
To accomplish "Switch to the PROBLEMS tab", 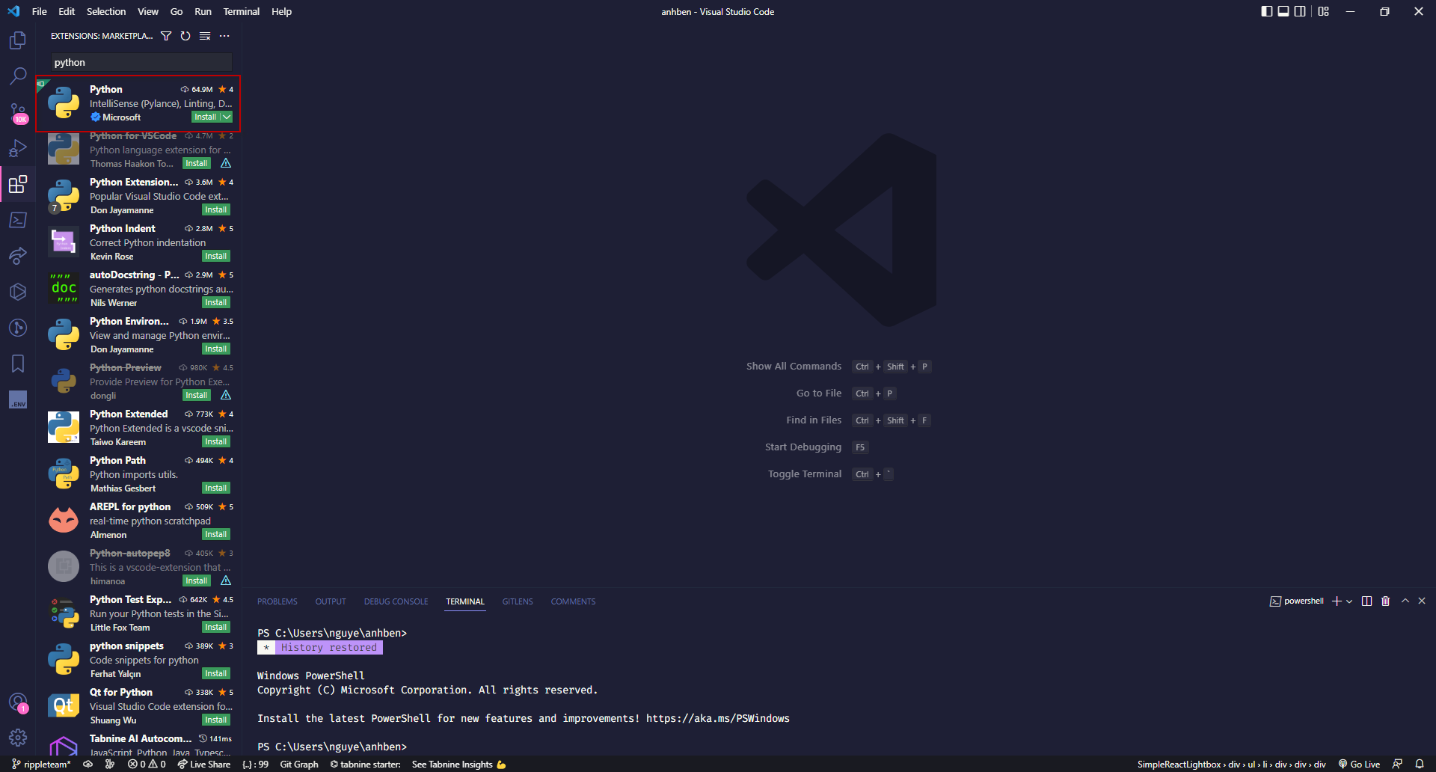I will [277, 601].
